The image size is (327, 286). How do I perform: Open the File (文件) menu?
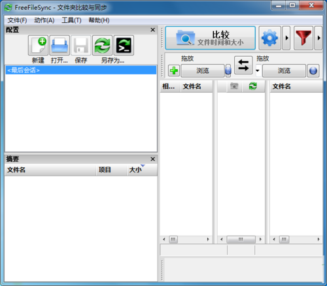pos(17,20)
